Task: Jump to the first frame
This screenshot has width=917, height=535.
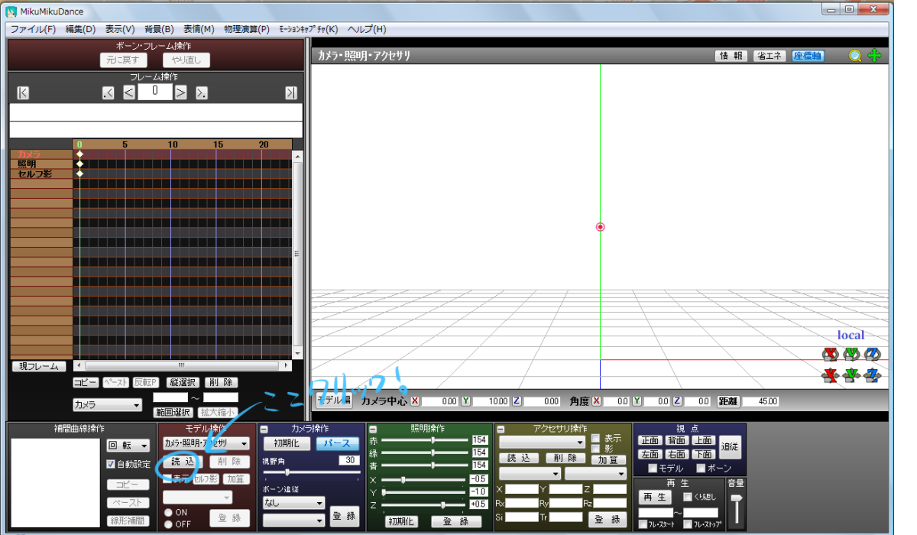Action: [x=23, y=92]
